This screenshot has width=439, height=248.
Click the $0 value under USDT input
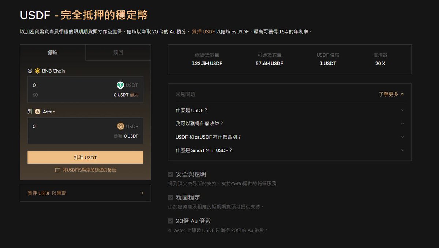point(35,95)
